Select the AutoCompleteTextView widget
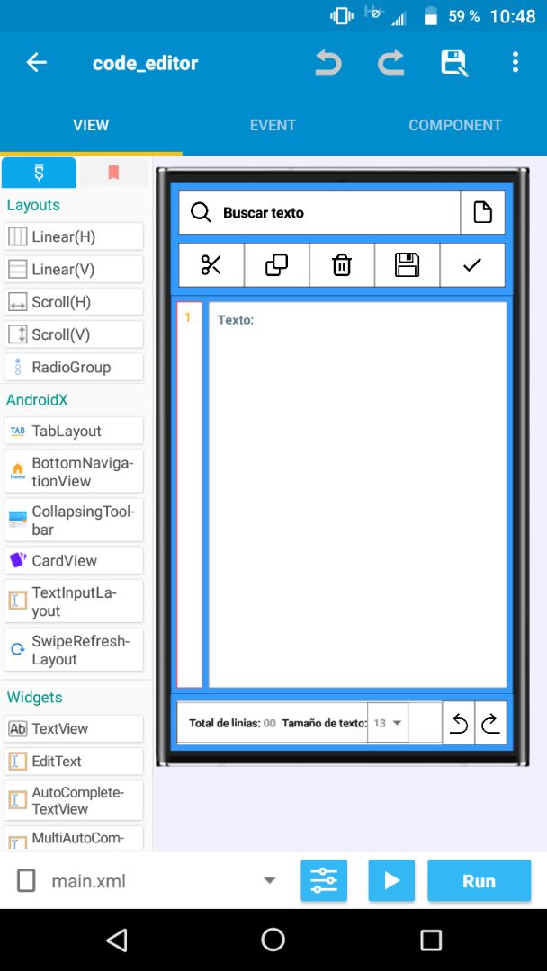Image resolution: width=547 pixels, height=971 pixels. pos(74,801)
